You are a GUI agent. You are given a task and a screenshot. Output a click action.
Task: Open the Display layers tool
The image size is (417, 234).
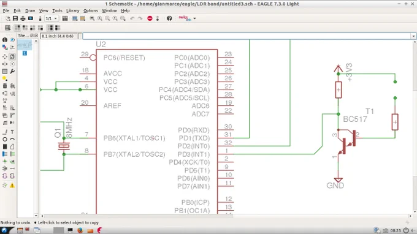click(5, 47)
